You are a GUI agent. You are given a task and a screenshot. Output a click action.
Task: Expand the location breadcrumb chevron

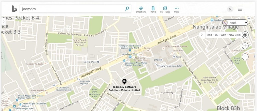tap(202, 35)
